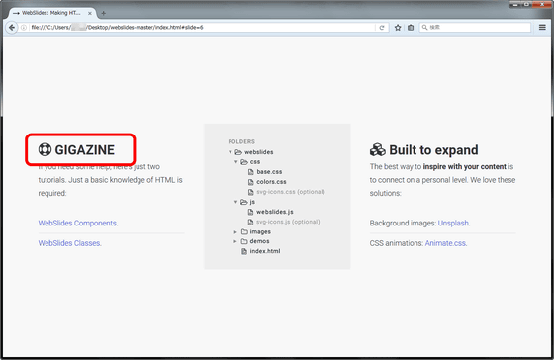Image resolution: width=554 pixels, height=360 pixels.
Task: Select webslides.js in folder tree
Action: point(275,212)
